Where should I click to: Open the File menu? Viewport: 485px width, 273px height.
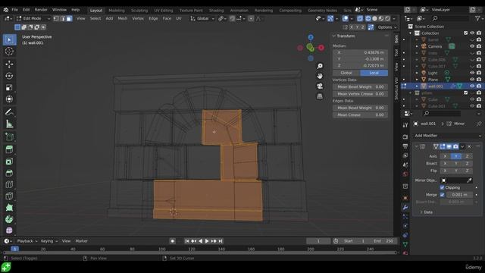[x=14, y=10]
